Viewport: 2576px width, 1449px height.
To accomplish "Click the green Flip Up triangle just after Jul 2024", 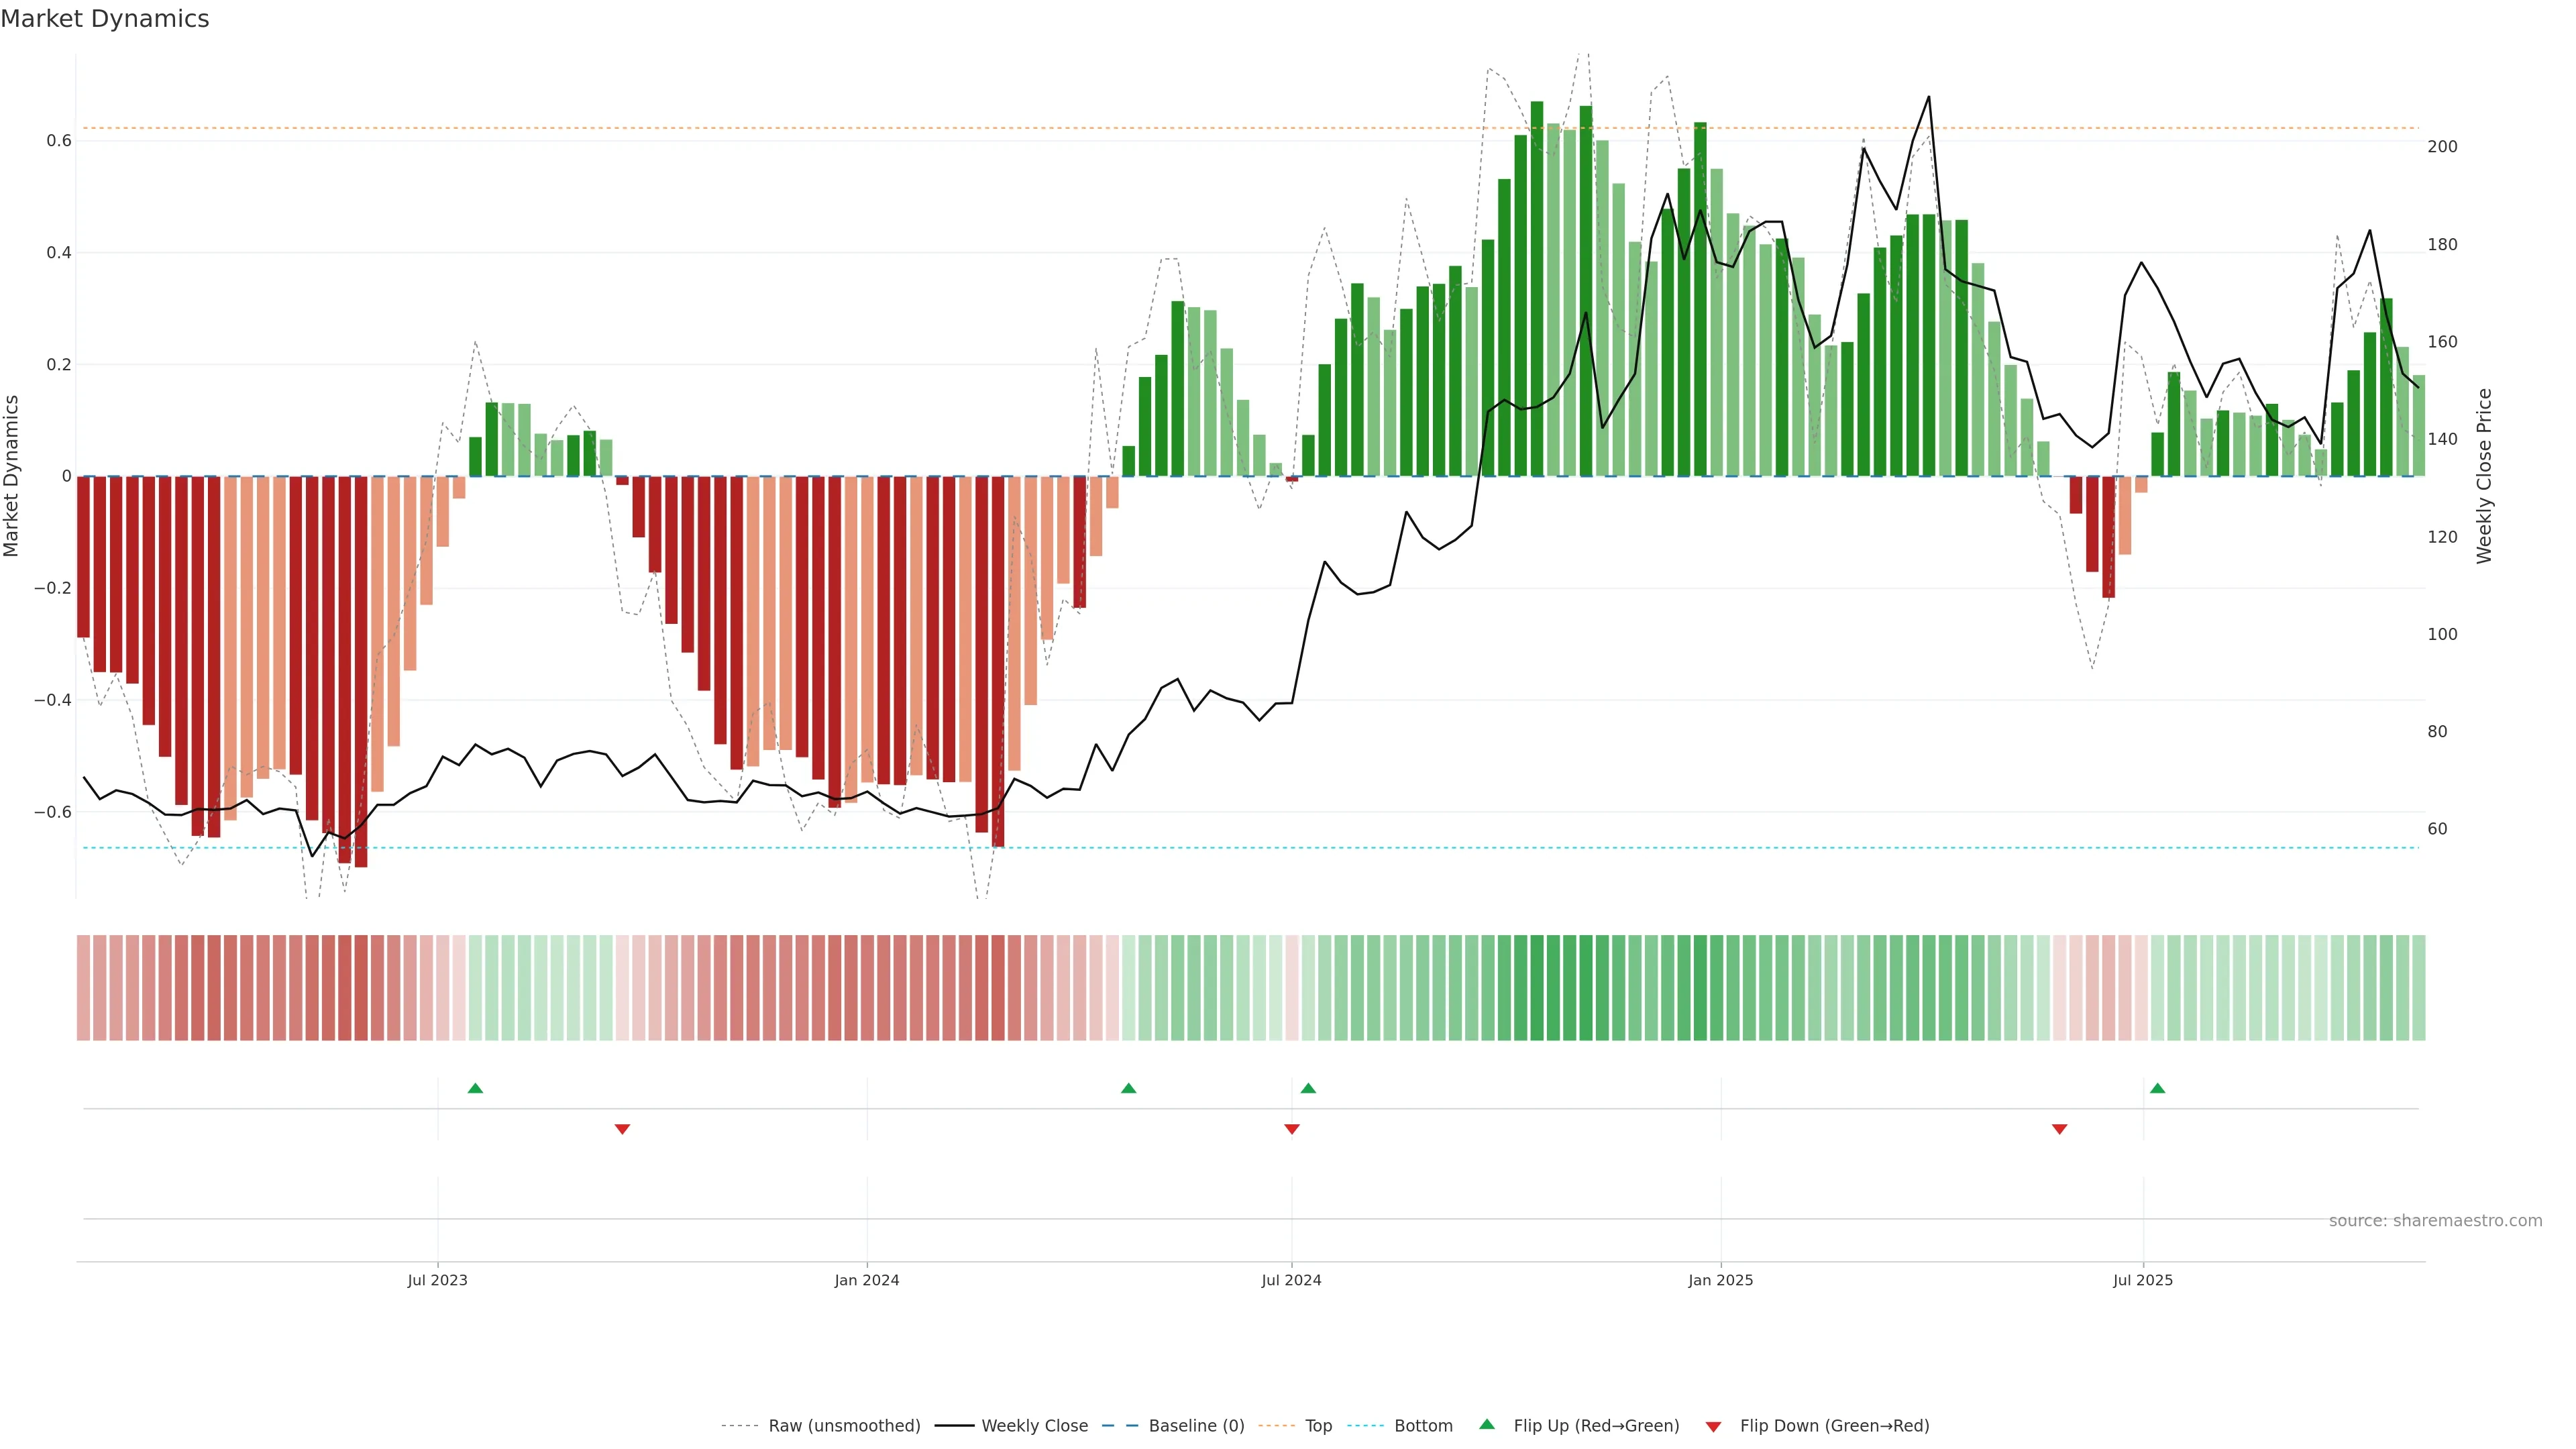I will 1308,1088.
